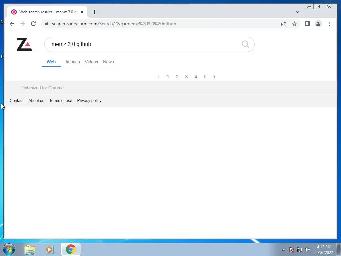Open the Privacy policy link

click(x=89, y=101)
